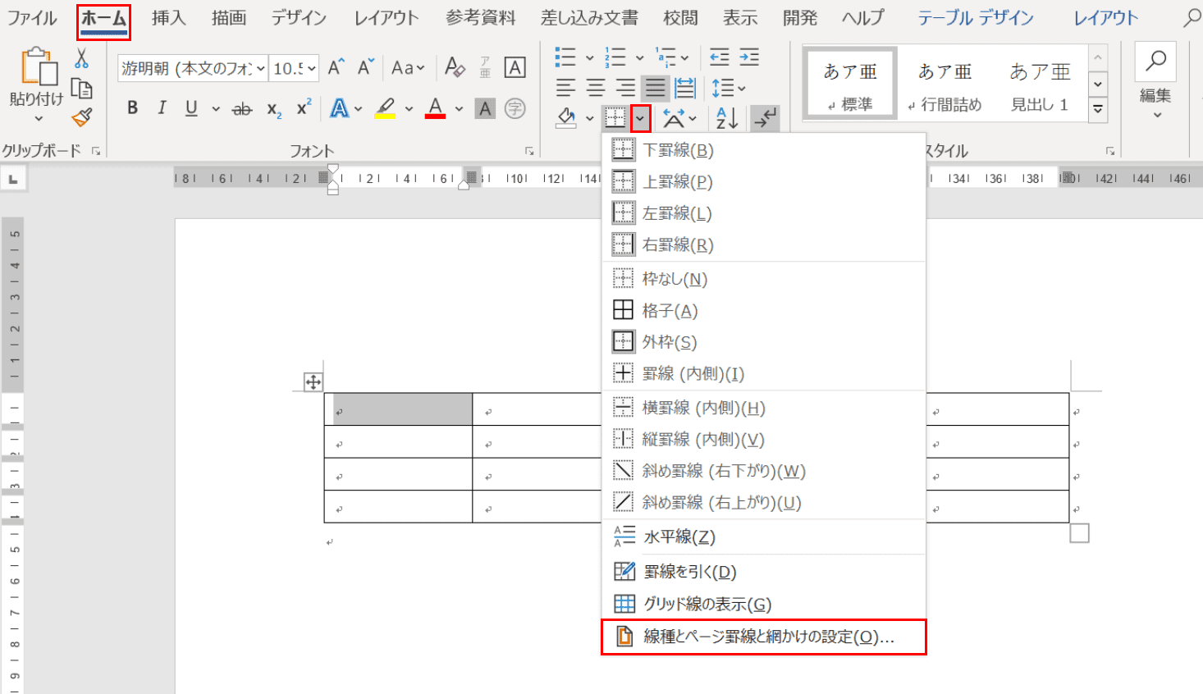Open the Clipboard pane launcher
This screenshot has width=1203, height=694.
tap(96, 151)
